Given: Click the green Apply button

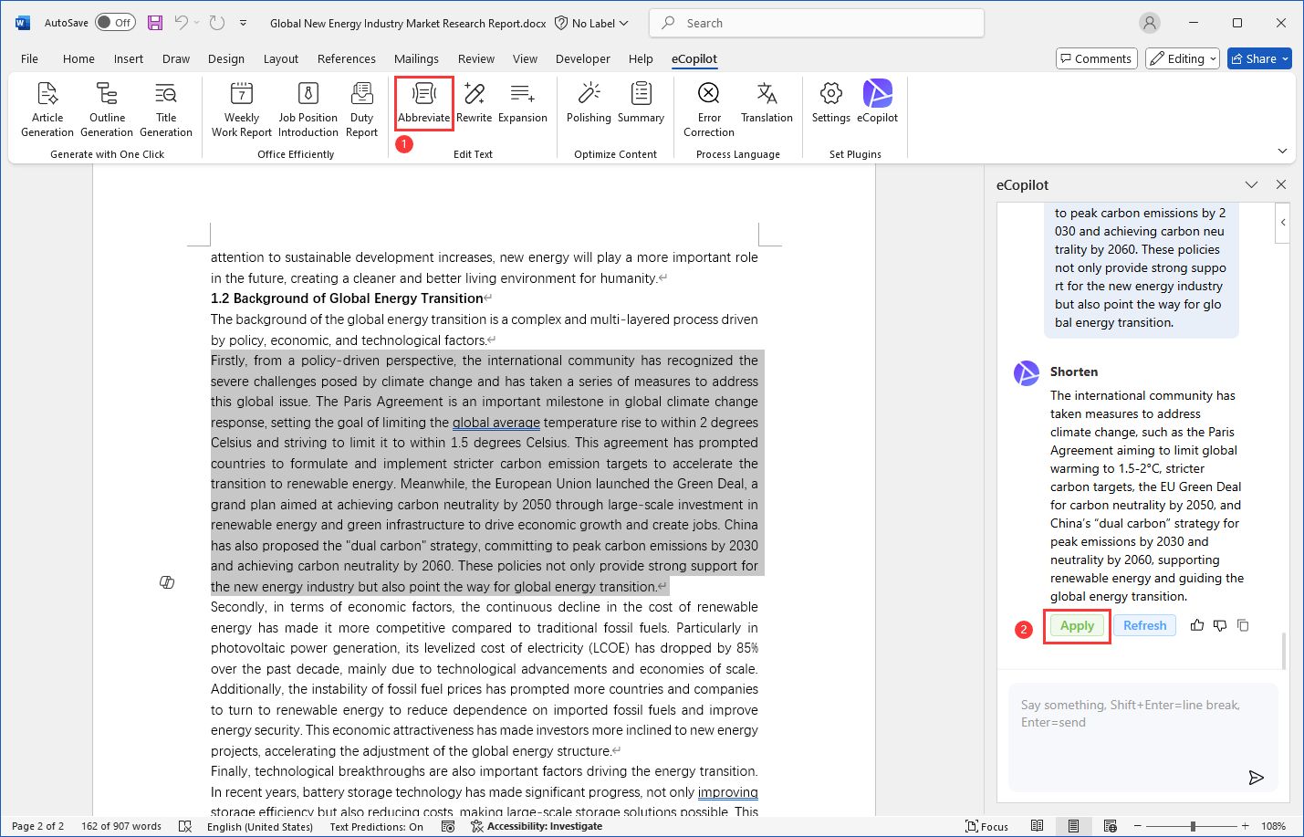Looking at the screenshot, I should point(1077,625).
